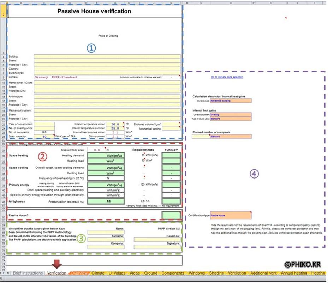Image resolution: width=328 pixels, height=283 pixels.
Task: Open the U-Values sheet tab
Action: [117, 273]
